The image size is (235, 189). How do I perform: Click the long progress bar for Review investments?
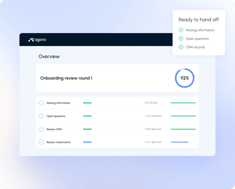(183, 142)
